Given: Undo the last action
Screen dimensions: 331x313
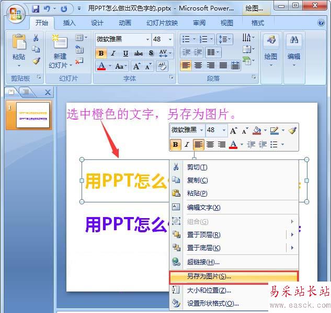Looking at the screenshot, I should point(47,9).
